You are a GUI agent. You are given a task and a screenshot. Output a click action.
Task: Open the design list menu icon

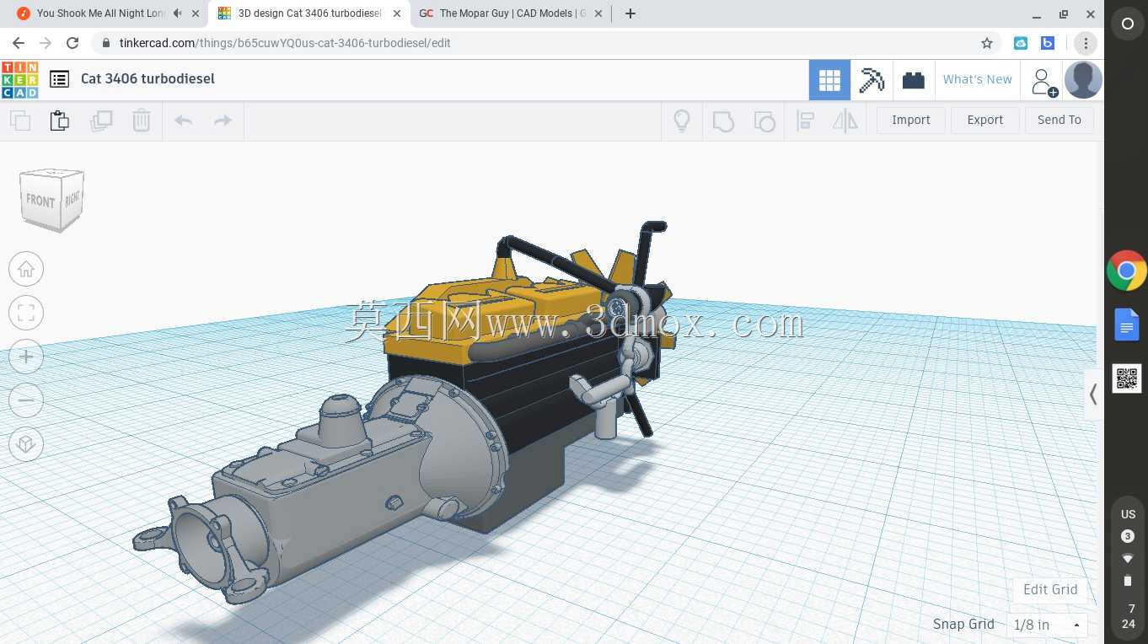(x=59, y=79)
